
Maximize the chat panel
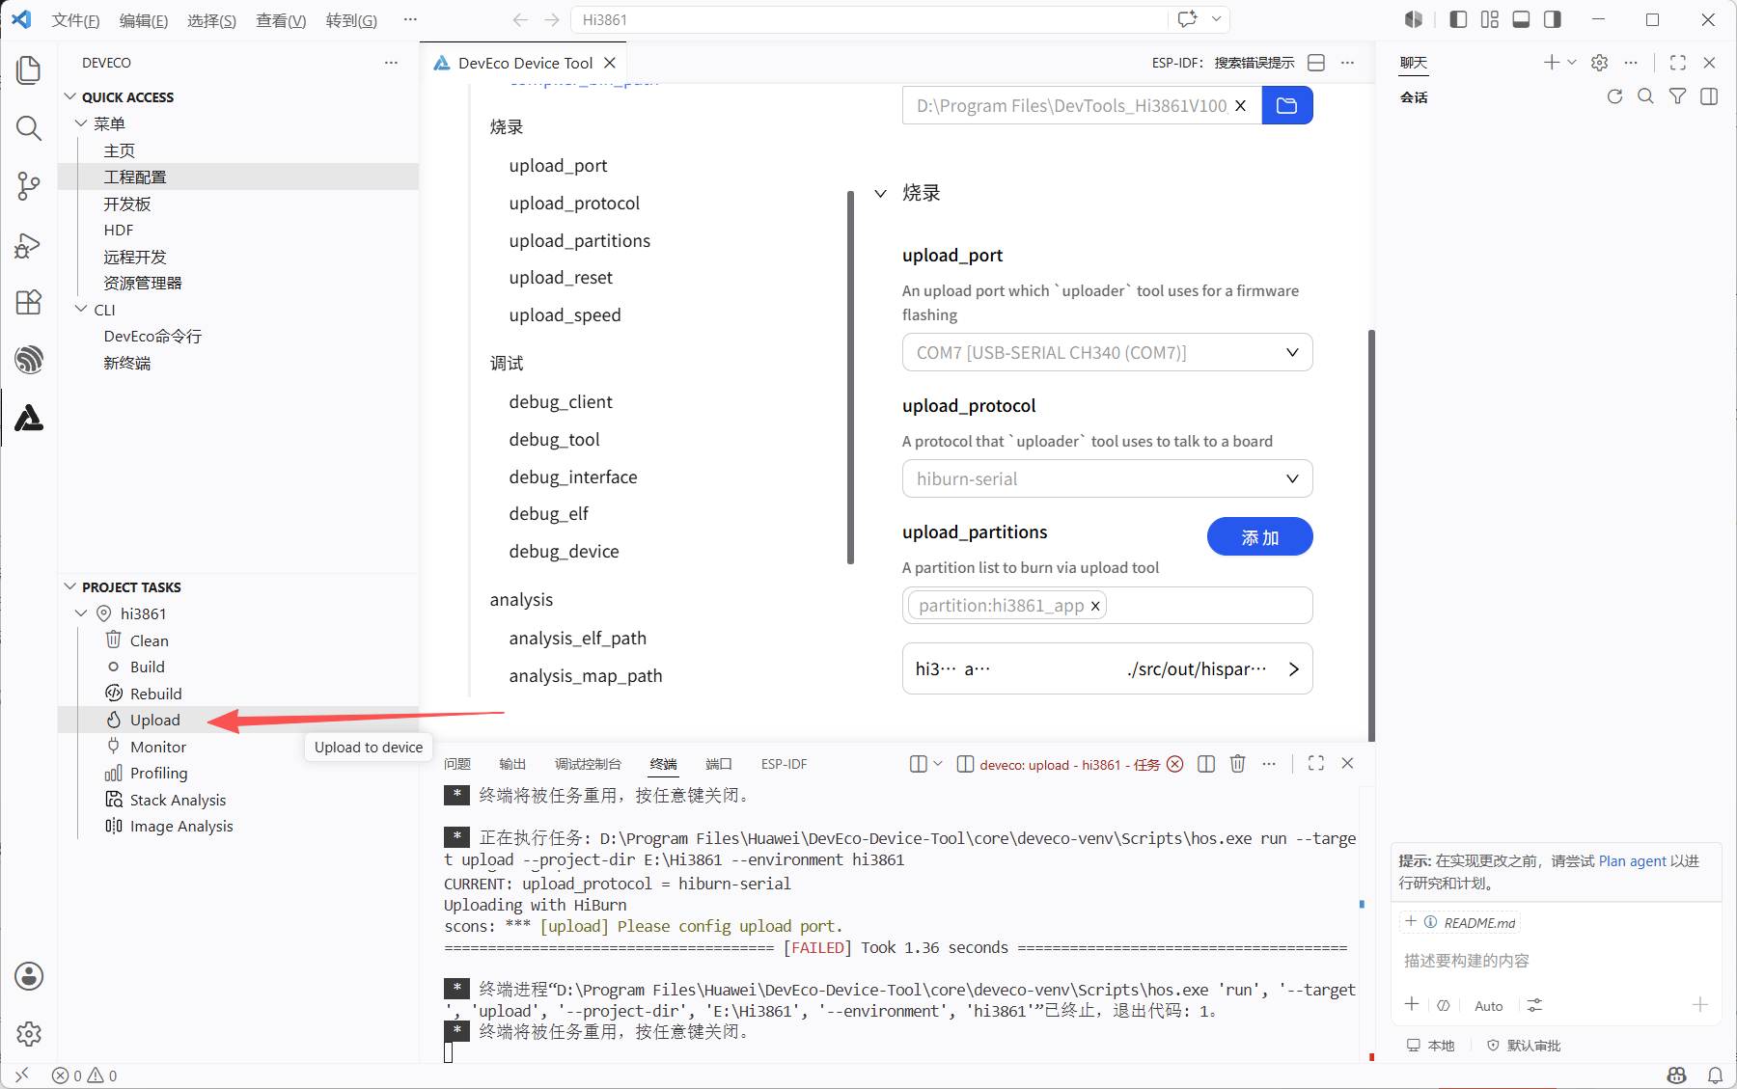pyautogui.click(x=1678, y=63)
